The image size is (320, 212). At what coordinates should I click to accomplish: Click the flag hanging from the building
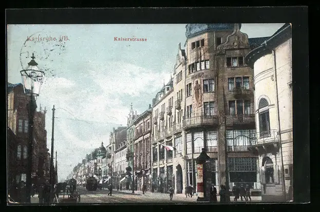click(168, 148)
